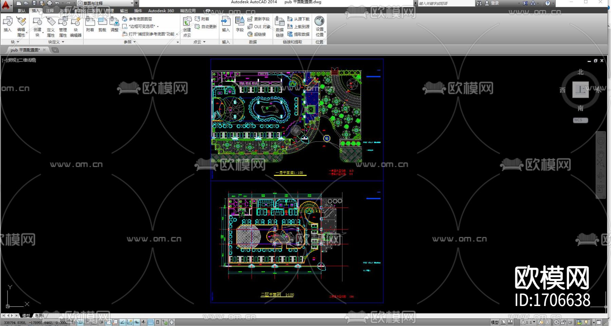Toggle object snap in the status bar
The width and height of the screenshot is (611, 326).
108,322
